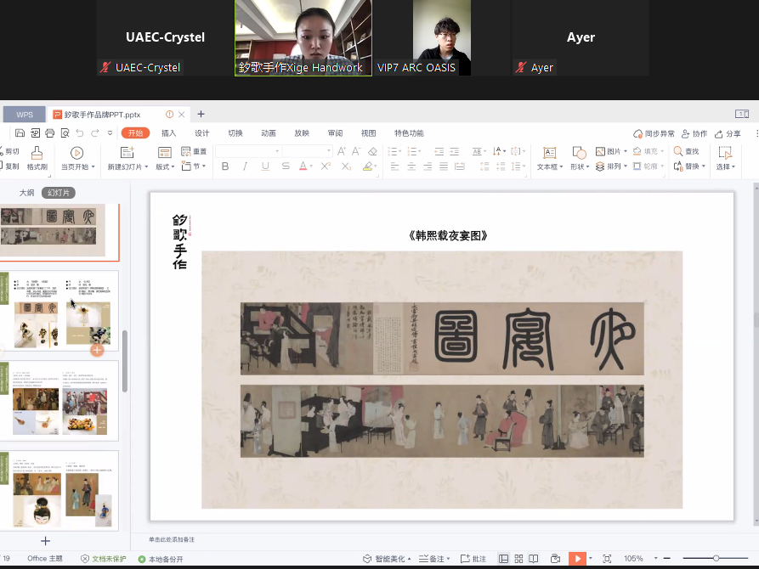The width and height of the screenshot is (759, 569).
Task: Cut the selection with 剪切
Action: [9, 151]
